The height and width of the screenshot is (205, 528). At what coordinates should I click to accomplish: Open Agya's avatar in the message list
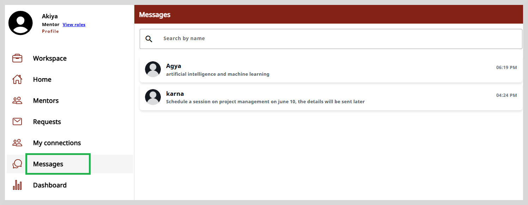click(x=153, y=69)
